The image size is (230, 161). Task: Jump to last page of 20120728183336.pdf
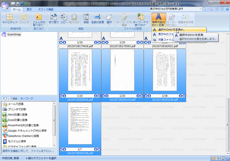[x=99, y=149]
